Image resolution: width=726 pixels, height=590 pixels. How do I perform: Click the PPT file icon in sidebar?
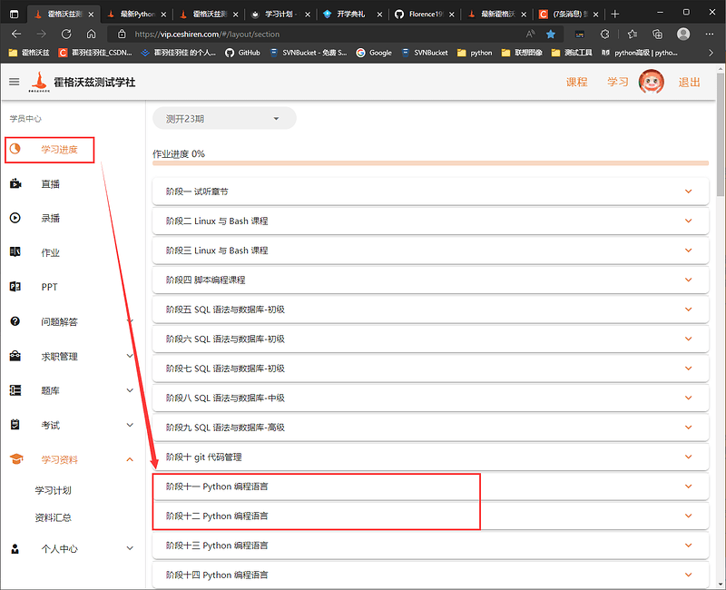coord(15,287)
